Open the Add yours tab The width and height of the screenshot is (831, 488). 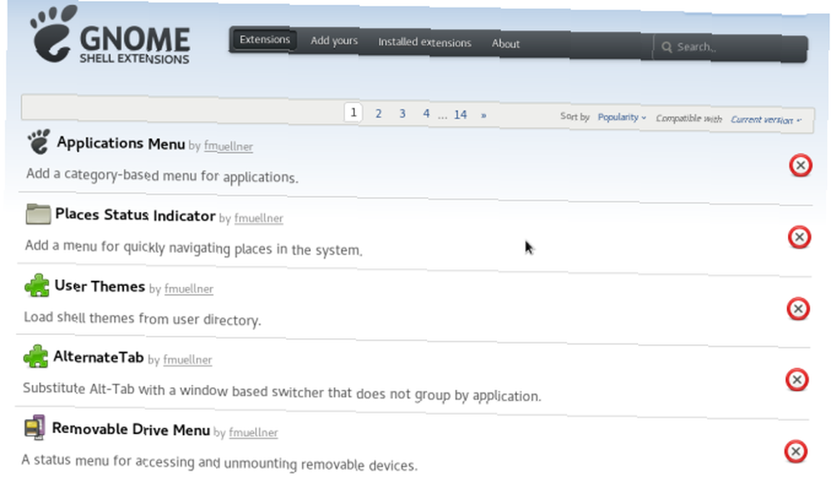pos(334,41)
